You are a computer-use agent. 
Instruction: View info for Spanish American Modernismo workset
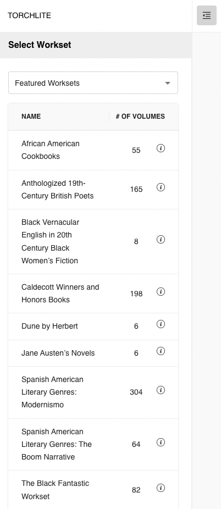tap(161, 390)
